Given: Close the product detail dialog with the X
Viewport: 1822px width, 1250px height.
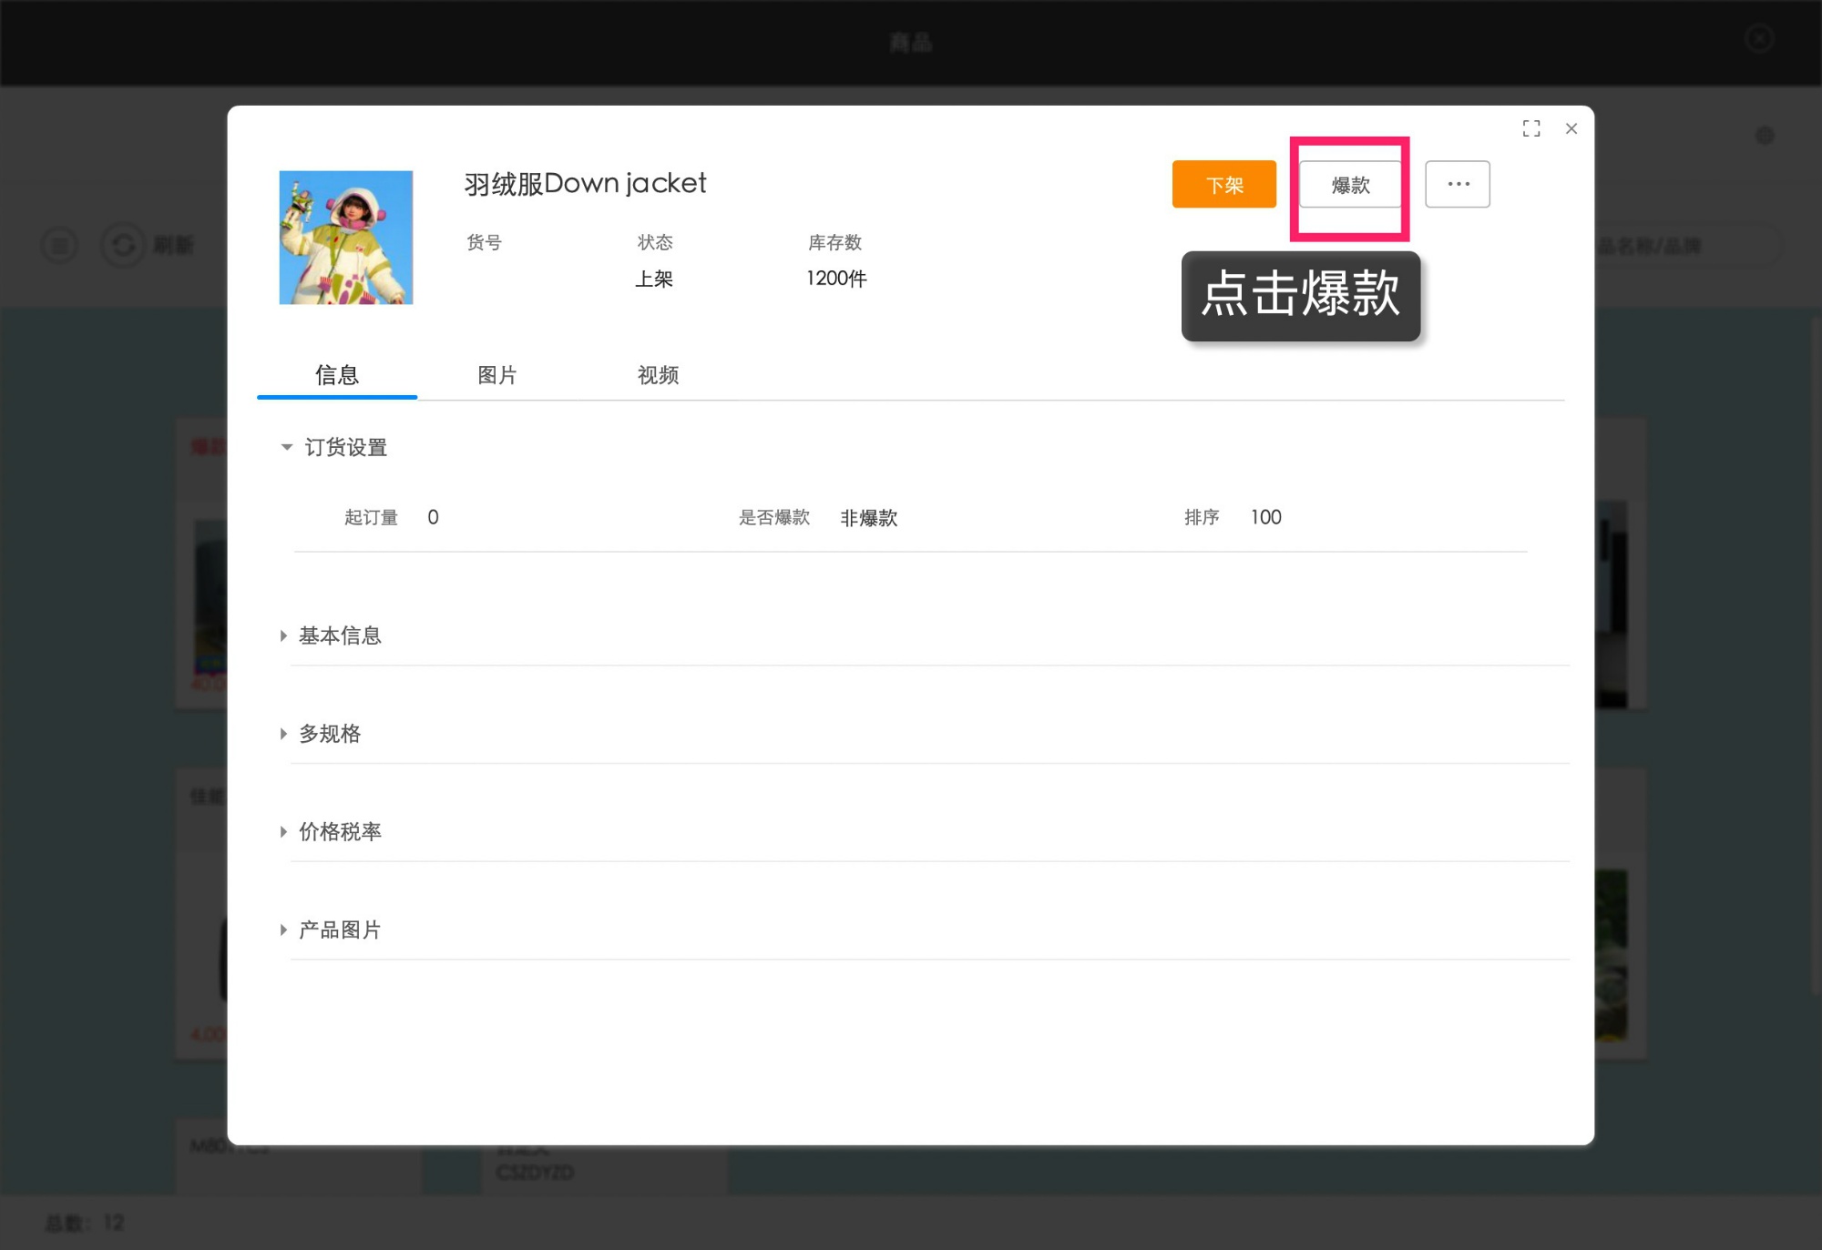Looking at the screenshot, I should pos(1571,128).
